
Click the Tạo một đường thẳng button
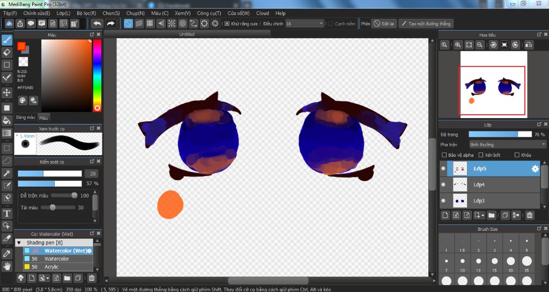pos(426,24)
